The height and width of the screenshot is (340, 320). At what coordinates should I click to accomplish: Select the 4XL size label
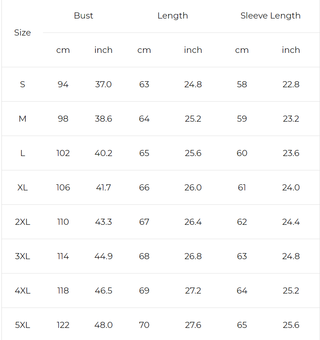(23, 291)
